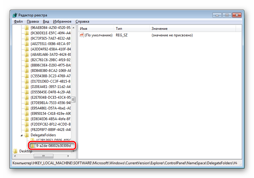Click the registry editor icon in title bar
The height and width of the screenshot is (178, 254).
pyautogui.click(x=15, y=15)
